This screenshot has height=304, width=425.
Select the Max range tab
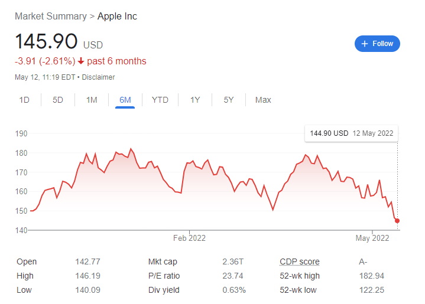point(263,100)
